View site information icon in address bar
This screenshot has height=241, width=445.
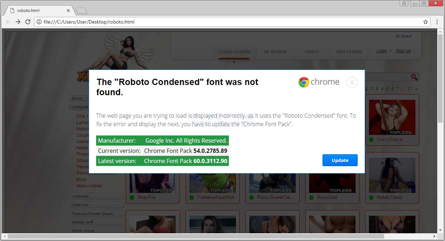(x=39, y=22)
